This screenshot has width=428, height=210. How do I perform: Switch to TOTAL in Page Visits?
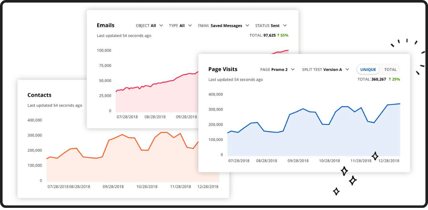tap(390, 70)
